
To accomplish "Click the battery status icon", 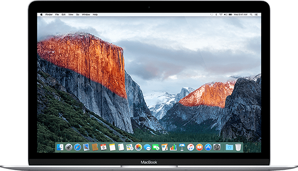I will [231, 14].
